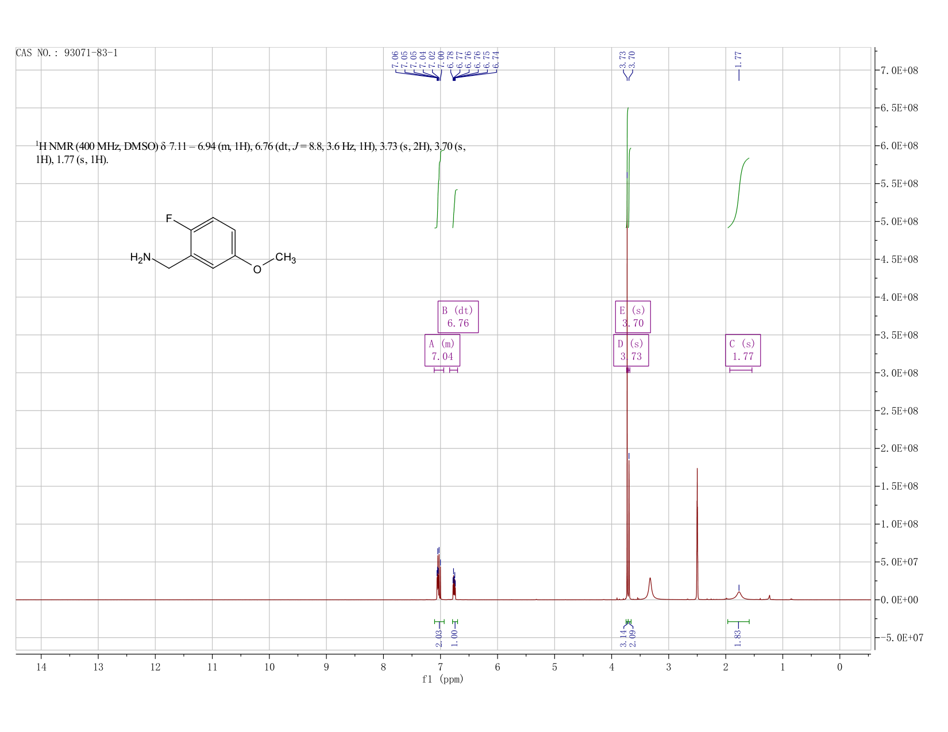Click the oxygen O atom in structure
This screenshot has height=732, width=948.
coord(257,270)
